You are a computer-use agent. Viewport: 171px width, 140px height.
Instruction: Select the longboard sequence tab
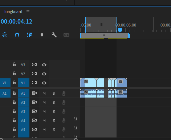click(13, 12)
